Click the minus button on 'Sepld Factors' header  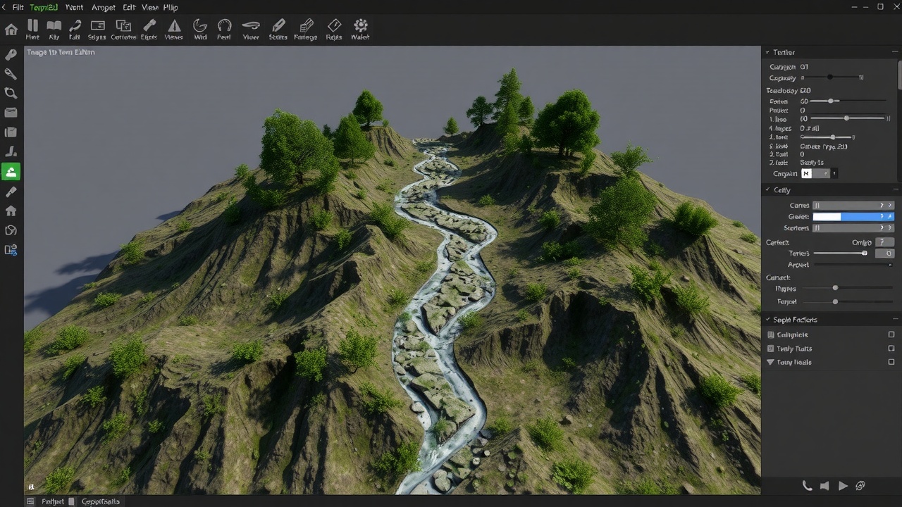[x=896, y=320]
